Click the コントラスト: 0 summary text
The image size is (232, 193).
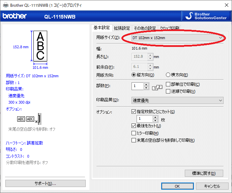(18, 156)
